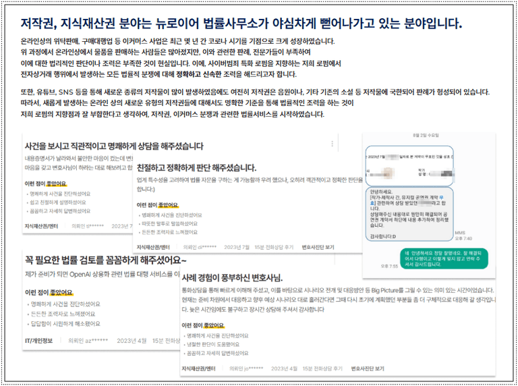Select the IT/개인정보 category tag
The image size is (518, 386).
40,341
